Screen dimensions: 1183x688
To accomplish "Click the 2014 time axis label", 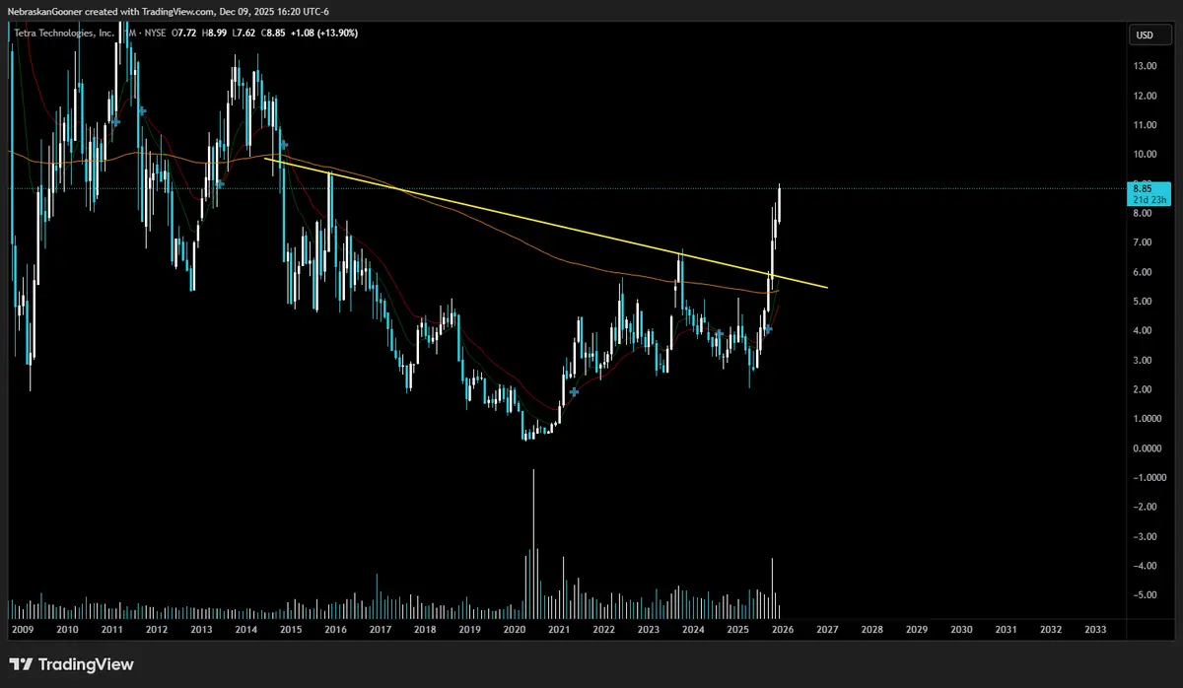I will click(245, 629).
